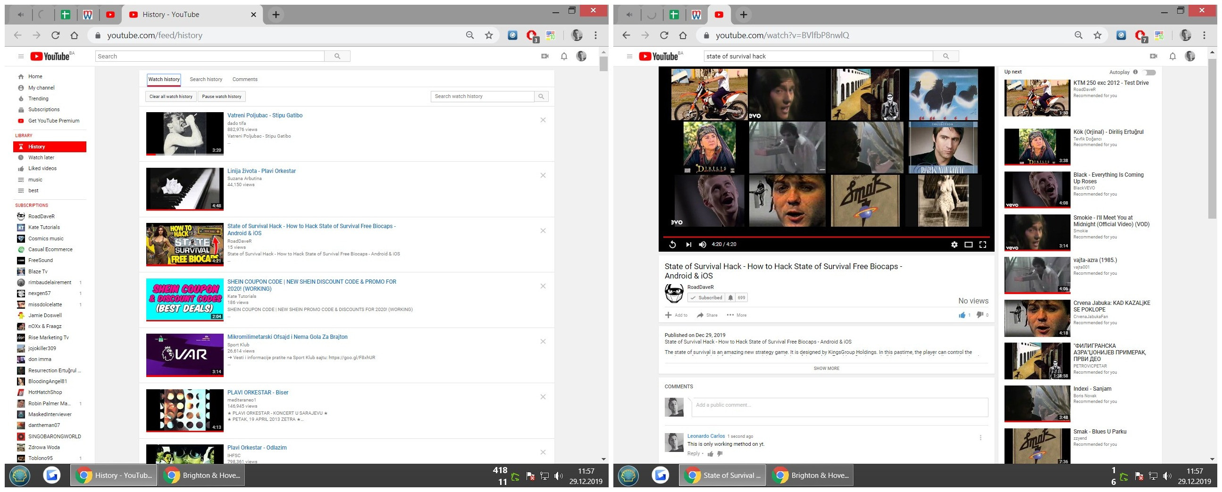
Task: Click Clear all watch history button
Action: pos(171,96)
